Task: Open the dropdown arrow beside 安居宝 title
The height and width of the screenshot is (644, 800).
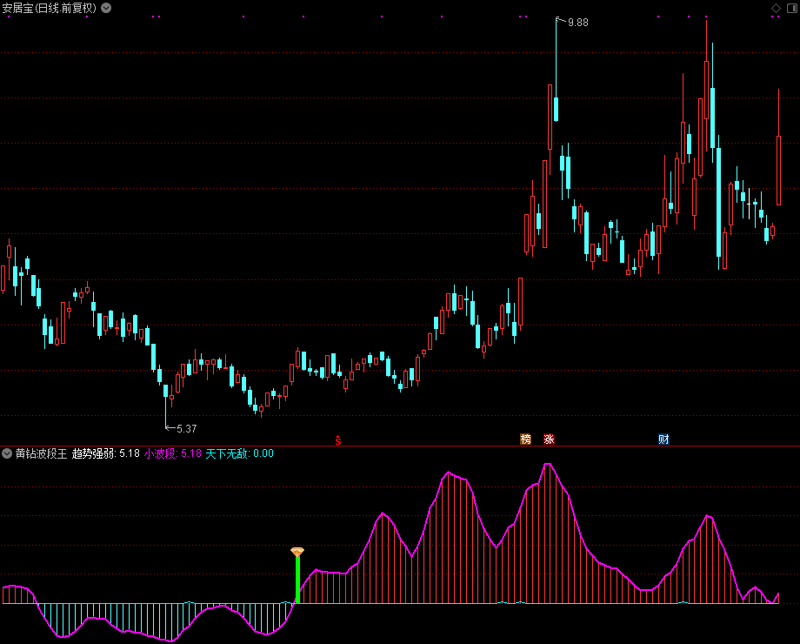Action: pos(106,8)
